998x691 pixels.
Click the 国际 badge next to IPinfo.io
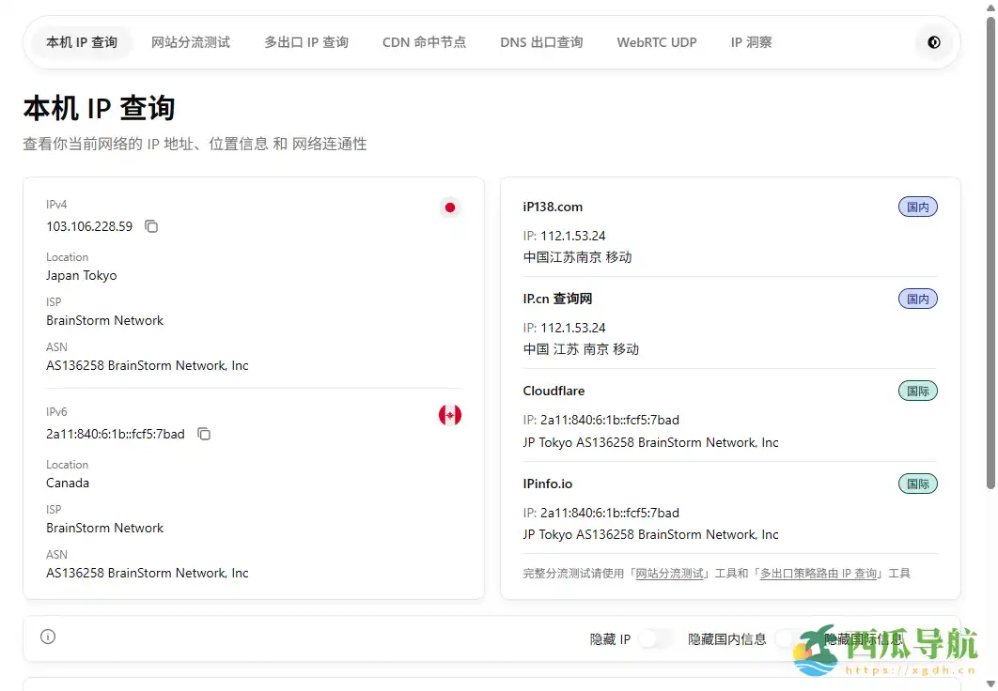tap(917, 484)
